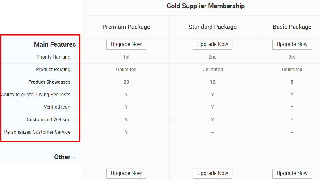Click the Other section heading

coord(62,157)
